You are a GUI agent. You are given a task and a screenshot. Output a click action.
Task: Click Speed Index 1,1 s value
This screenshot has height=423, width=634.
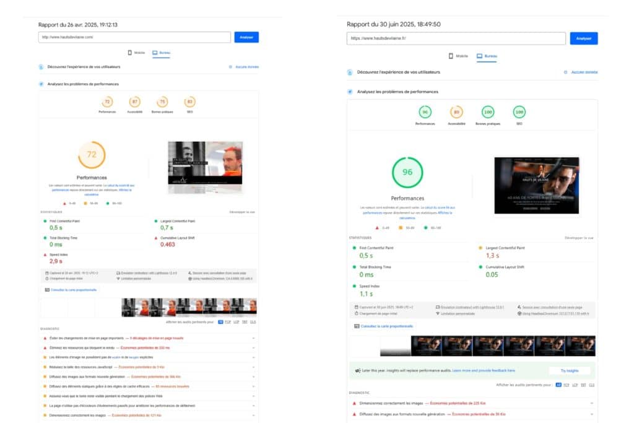tap(366, 294)
